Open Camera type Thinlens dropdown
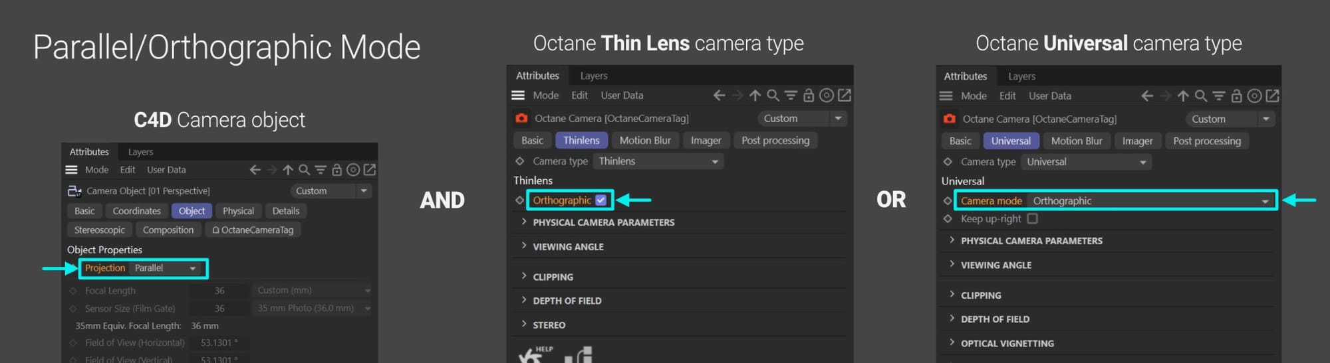 tap(658, 161)
